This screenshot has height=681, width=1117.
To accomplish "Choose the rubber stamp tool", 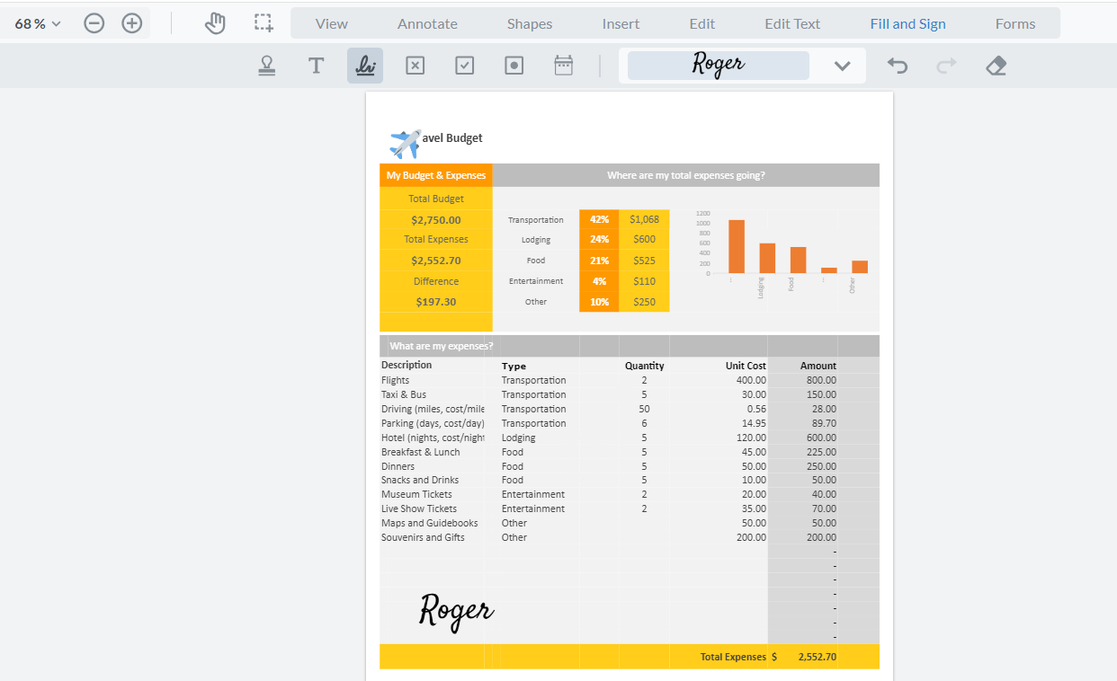I will (266, 66).
